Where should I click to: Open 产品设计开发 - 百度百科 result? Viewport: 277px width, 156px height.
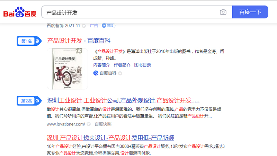79,41
